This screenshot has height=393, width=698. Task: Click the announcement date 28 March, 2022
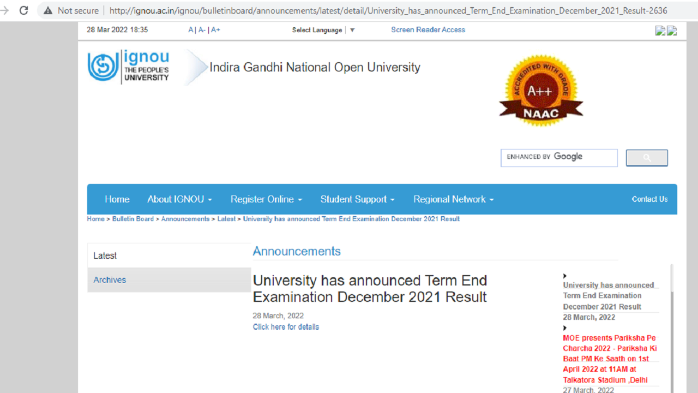(278, 315)
